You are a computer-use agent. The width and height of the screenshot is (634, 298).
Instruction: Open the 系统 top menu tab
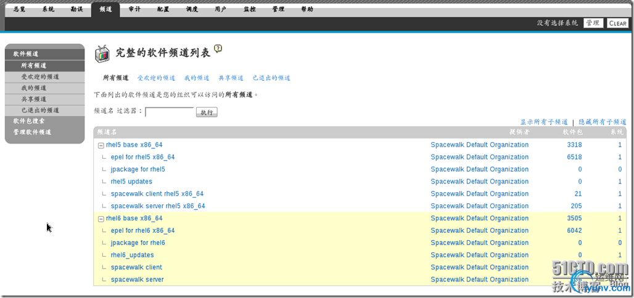pyautogui.click(x=48, y=9)
